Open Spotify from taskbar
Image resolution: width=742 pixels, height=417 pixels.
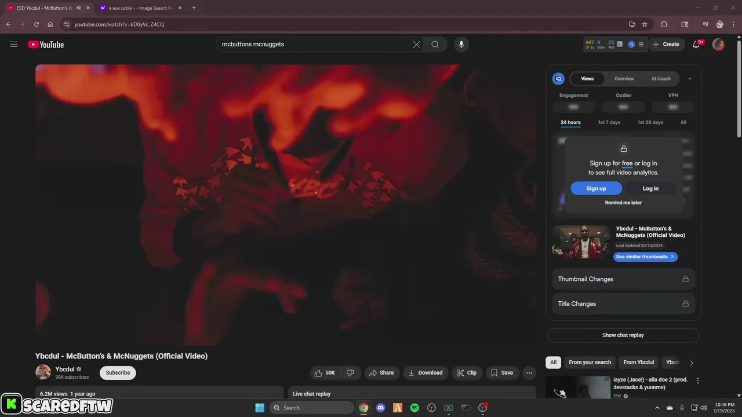click(414, 408)
